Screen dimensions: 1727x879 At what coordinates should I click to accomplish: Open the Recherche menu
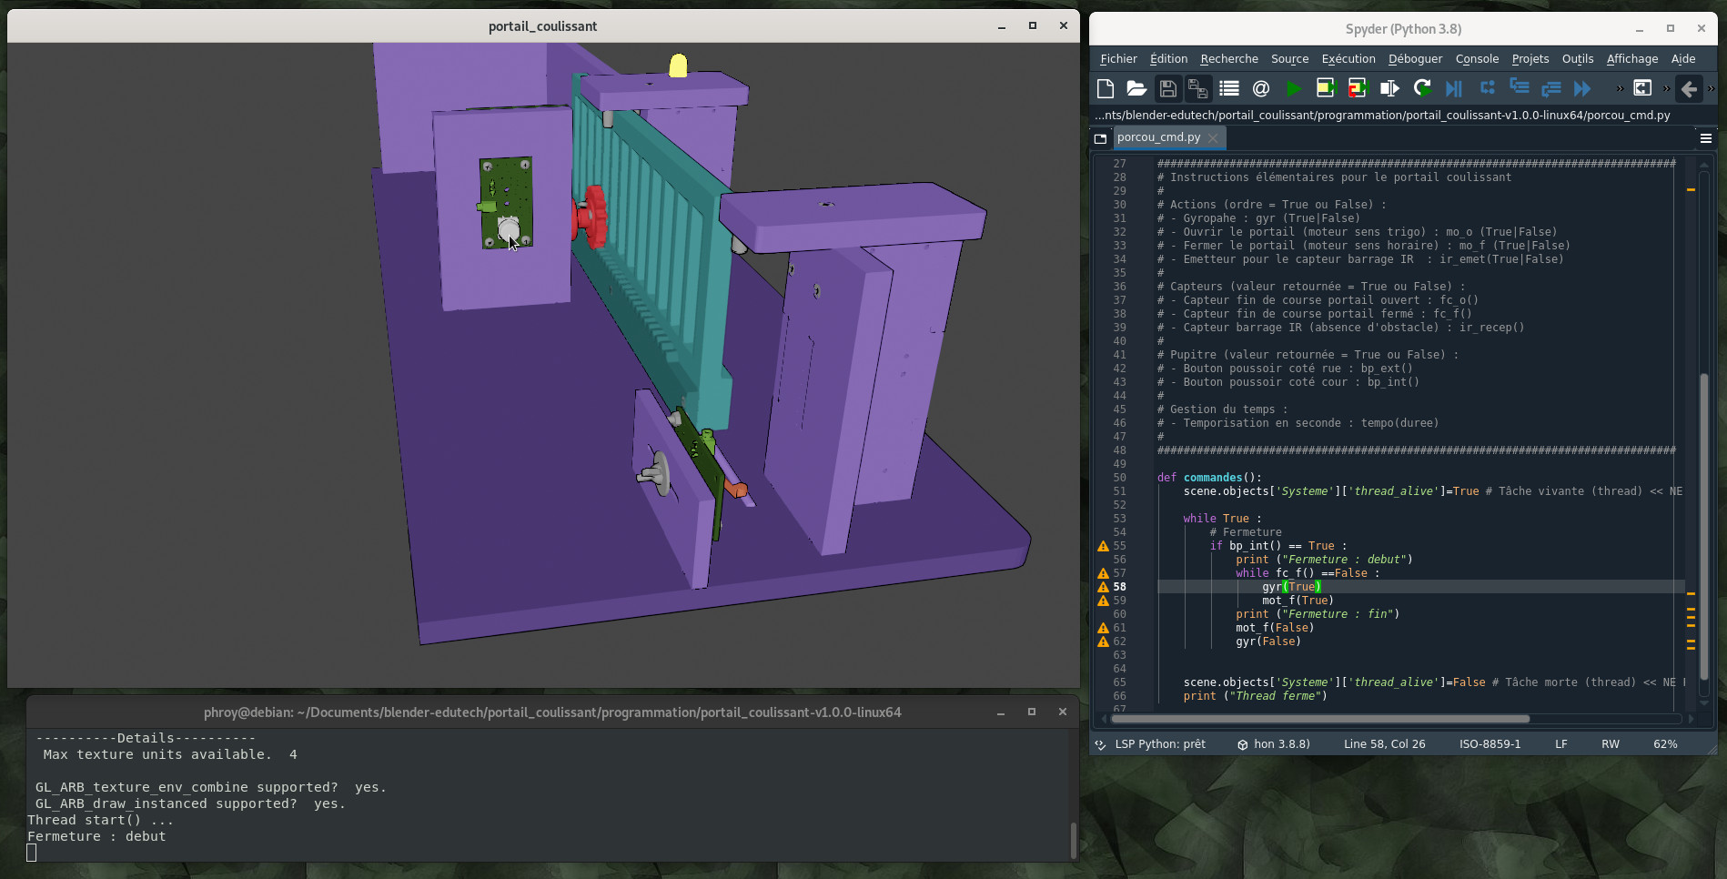point(1229,58)
